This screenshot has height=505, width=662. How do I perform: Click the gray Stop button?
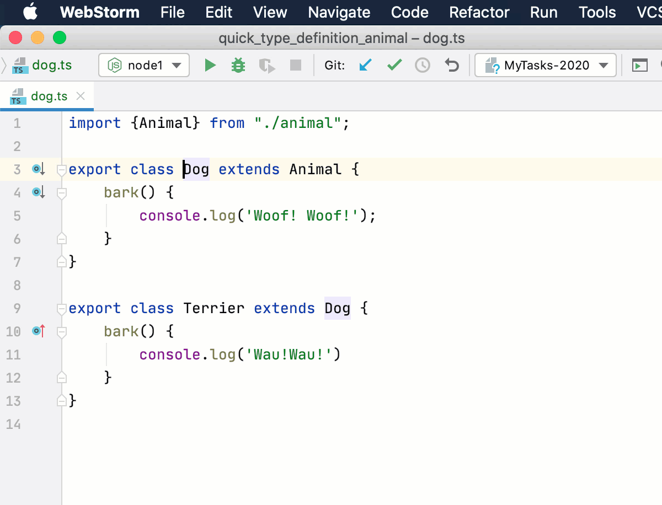[x=295, y=65]
